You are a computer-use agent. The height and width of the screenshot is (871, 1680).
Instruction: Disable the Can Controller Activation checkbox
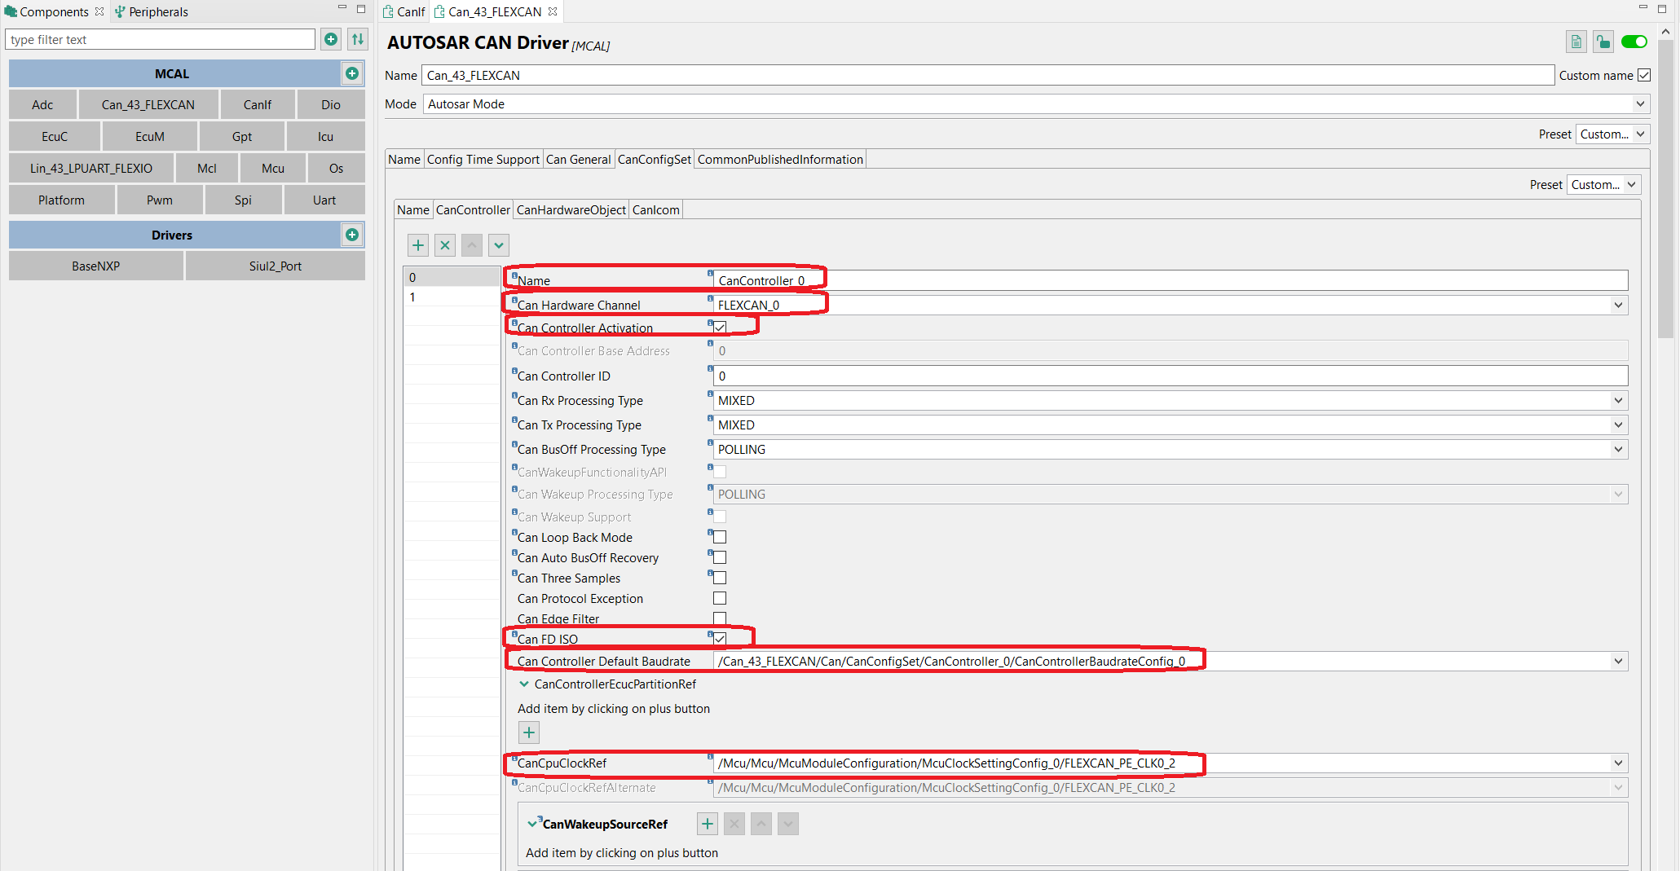[x=720, y=326]
